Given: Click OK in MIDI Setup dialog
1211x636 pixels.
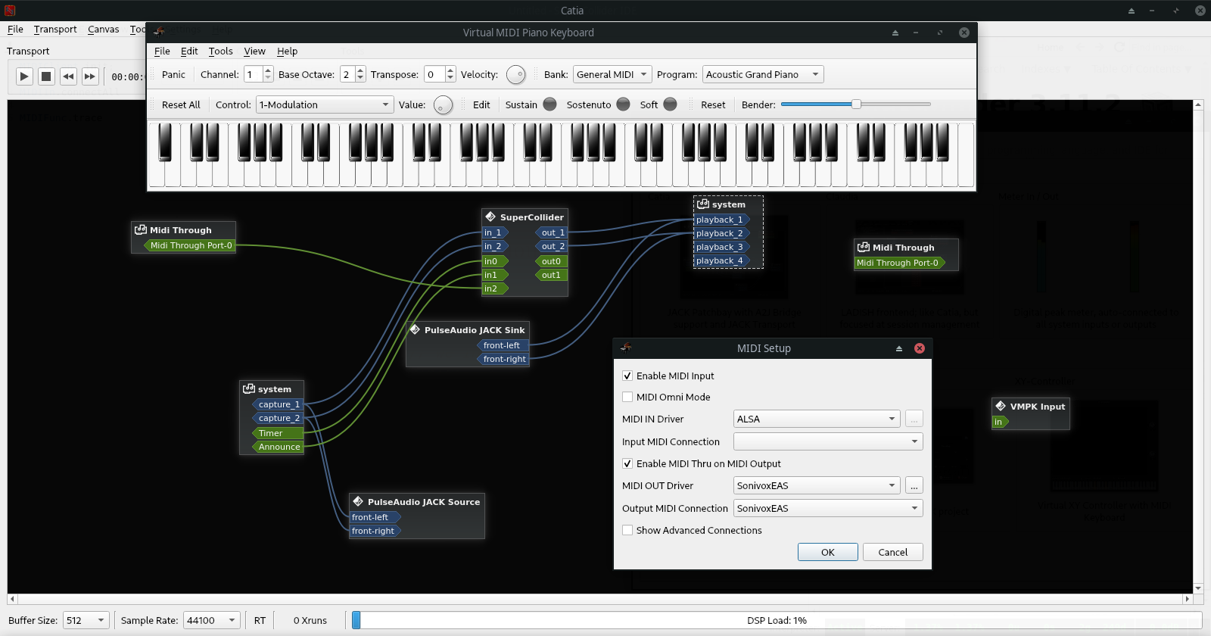Looking at the screenshot, I should [x=827, y=552].
